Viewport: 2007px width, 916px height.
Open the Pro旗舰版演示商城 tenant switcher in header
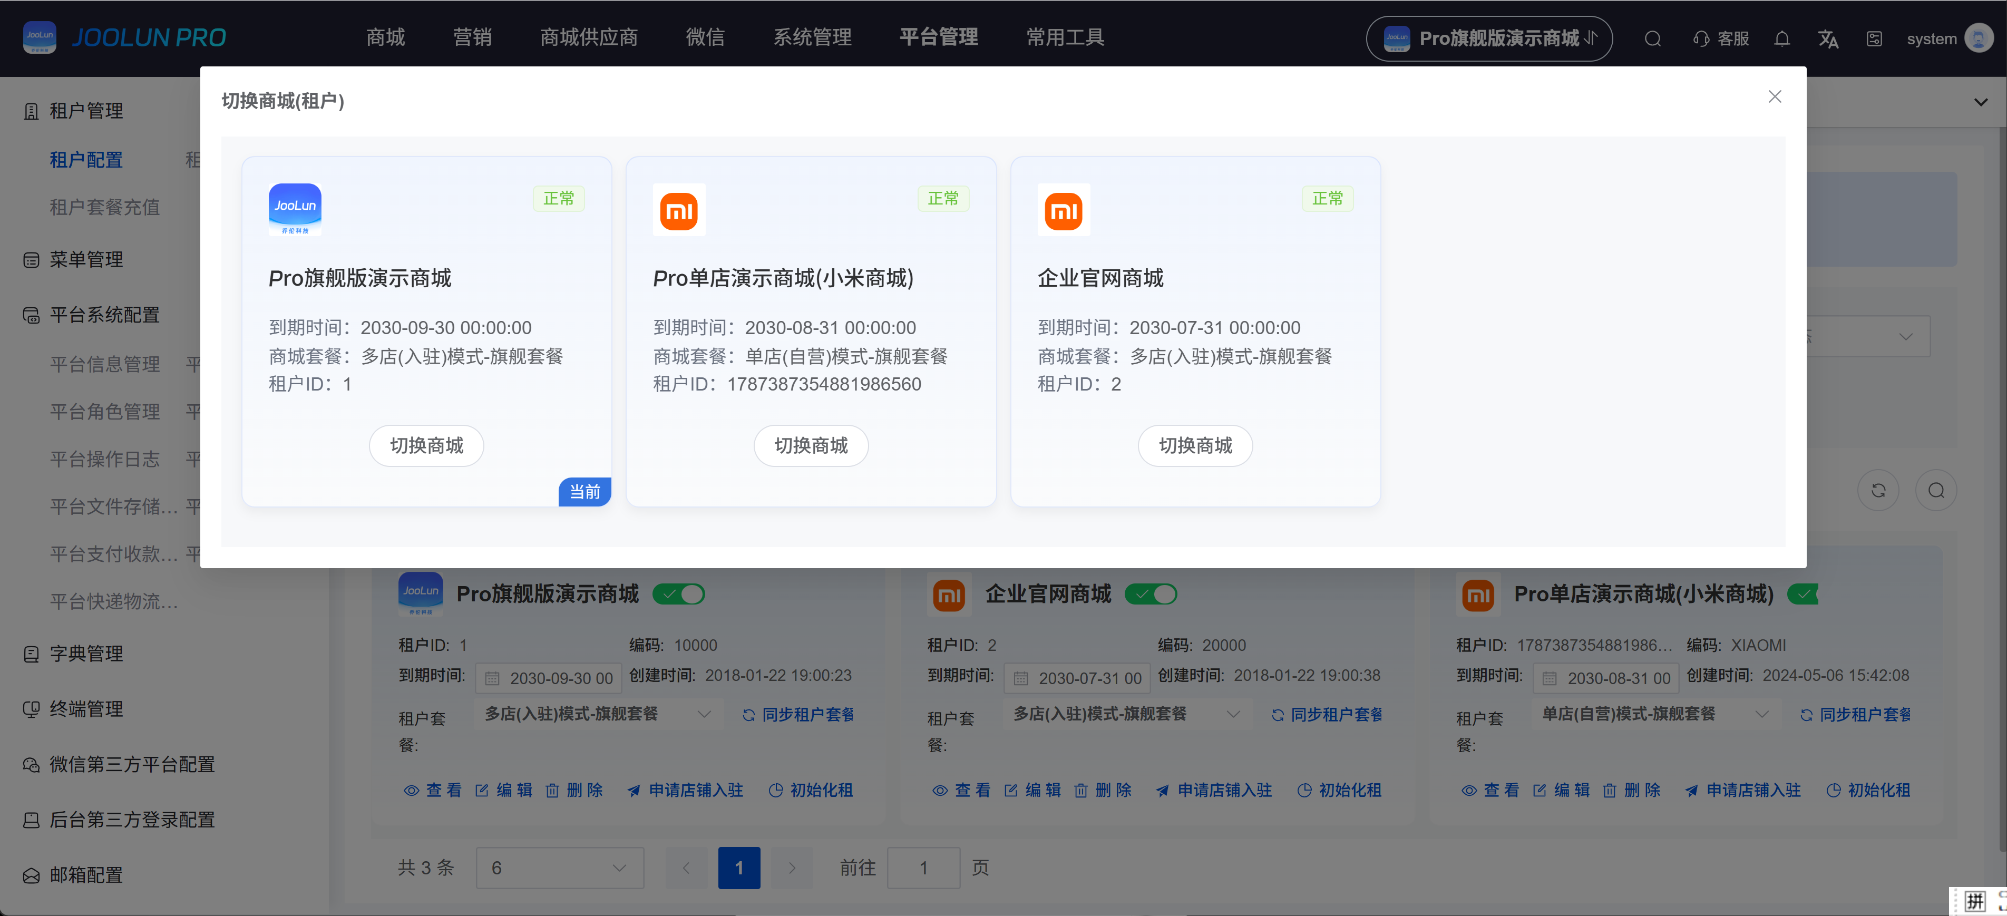click(x=1489, y=38)
